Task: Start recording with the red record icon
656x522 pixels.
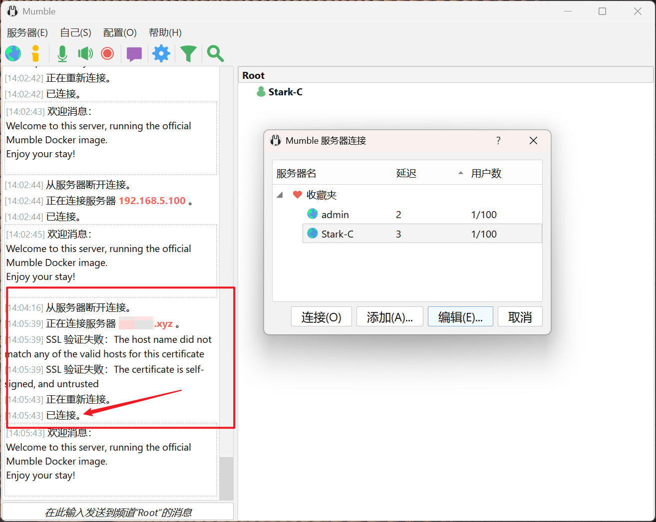Action: (107, 53)
